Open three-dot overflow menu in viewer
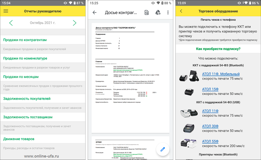 click(x=168, y=13)
